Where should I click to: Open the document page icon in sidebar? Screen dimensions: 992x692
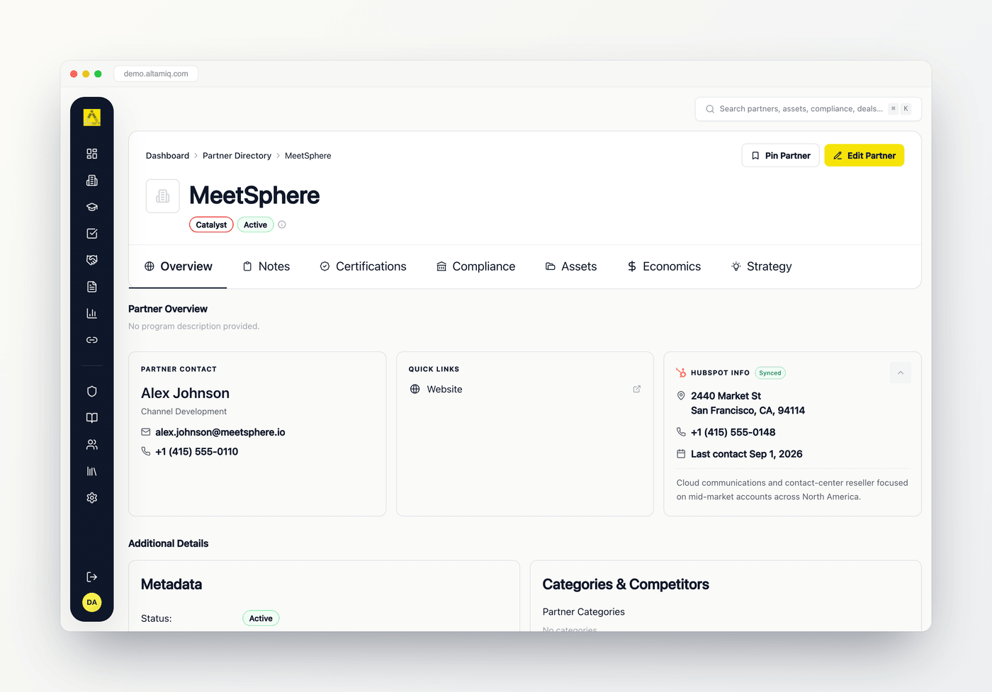pos(92,287)
